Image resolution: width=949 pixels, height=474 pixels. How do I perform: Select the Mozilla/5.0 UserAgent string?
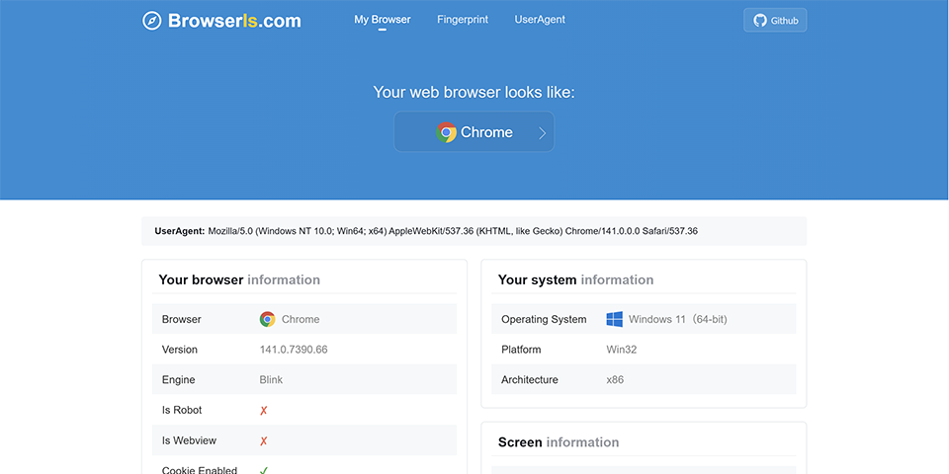pos(453,231)
